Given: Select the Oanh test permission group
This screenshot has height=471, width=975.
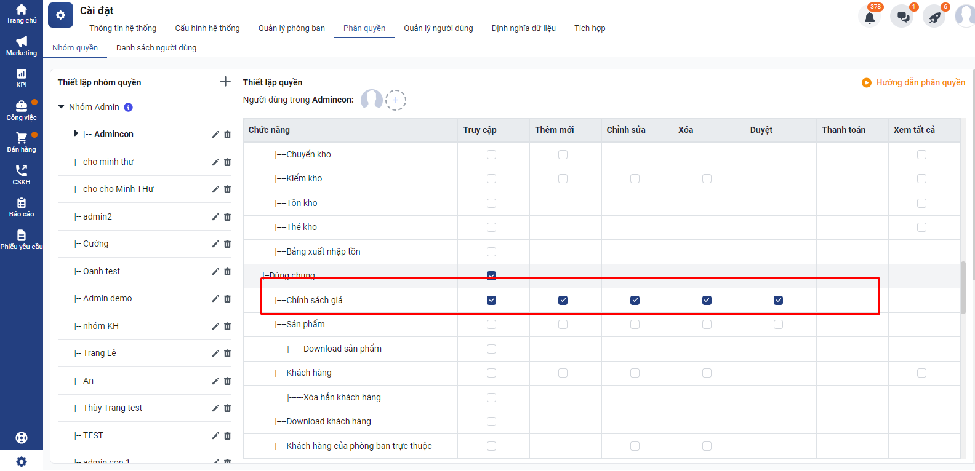Looking at the screenshot, I should click(x=102, y=271).
